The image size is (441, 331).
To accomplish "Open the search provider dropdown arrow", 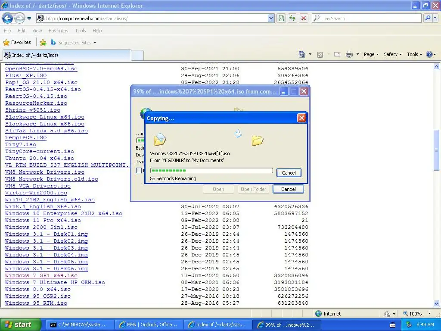I will click(435, 18).
